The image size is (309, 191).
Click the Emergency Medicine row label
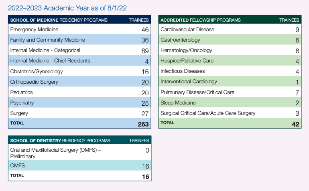click(x=34, y=30)
